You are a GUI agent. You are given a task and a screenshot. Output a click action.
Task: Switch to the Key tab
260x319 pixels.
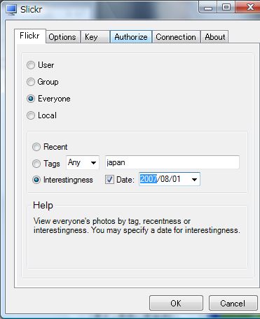[x=95, y=37]
